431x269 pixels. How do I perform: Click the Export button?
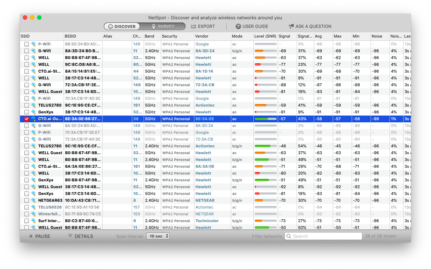pos(203,26)
